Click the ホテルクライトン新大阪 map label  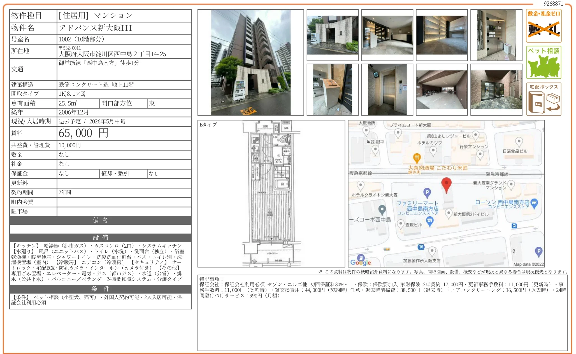click(374, 195)
